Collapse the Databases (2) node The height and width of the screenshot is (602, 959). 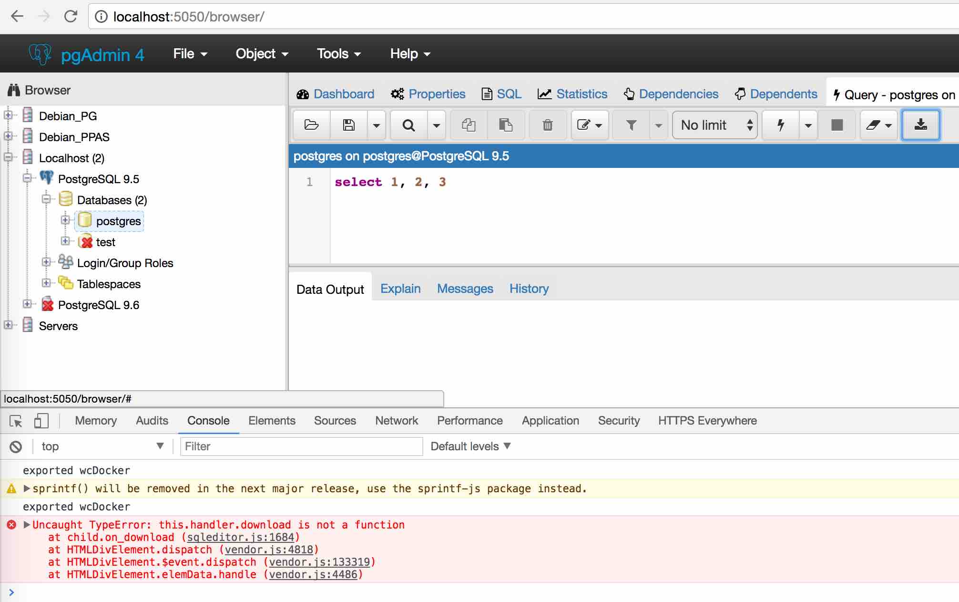click(46, 199)
